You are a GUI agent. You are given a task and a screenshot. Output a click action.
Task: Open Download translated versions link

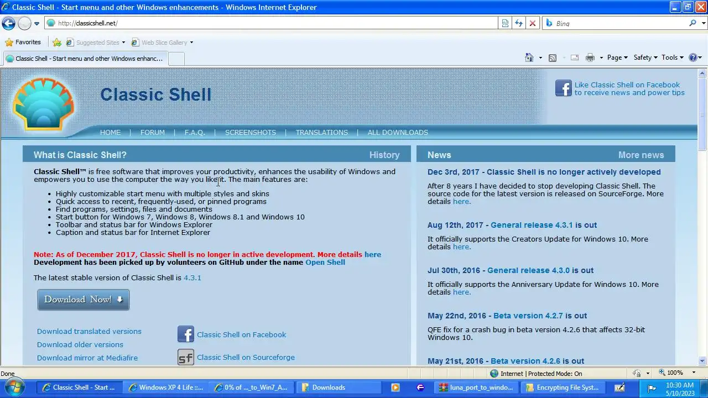(89, 331)
